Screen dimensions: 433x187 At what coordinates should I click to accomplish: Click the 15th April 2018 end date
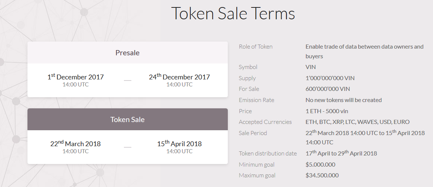point(179,143)
